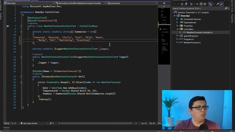Click the search magnifier icon in Solution Explorer

pyautogui.click(x=226, y=8)
